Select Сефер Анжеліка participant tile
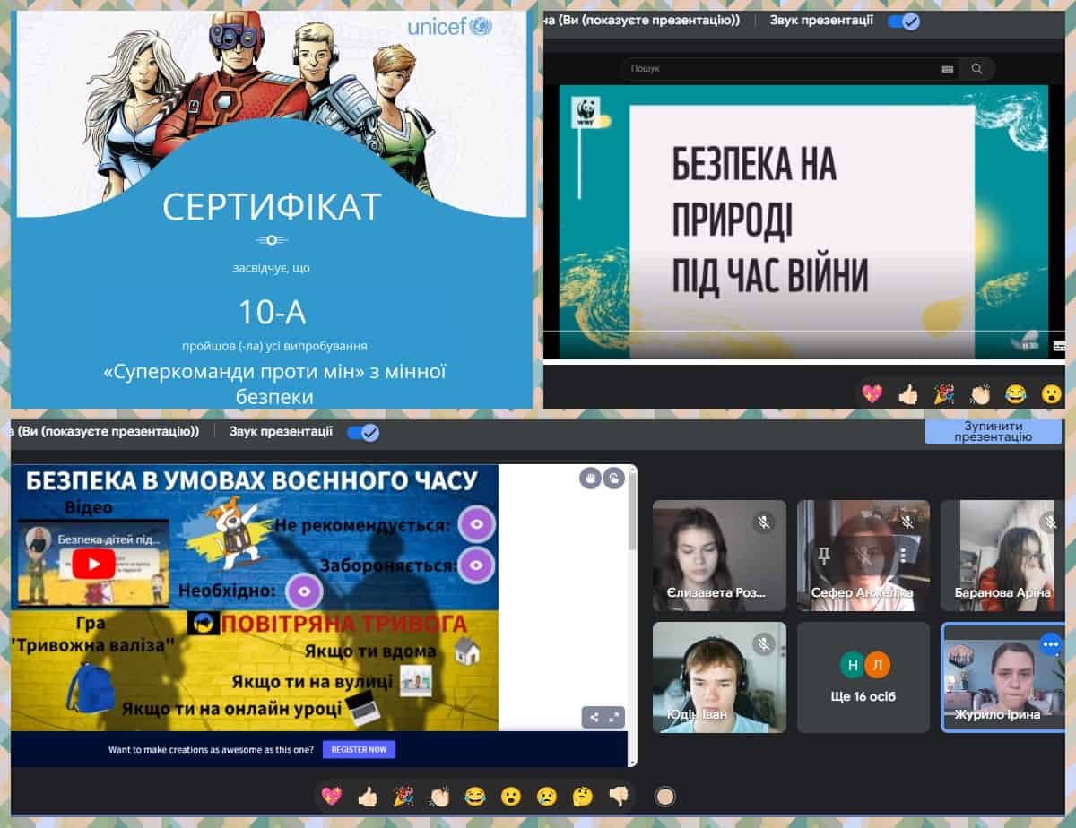1076x828 pixels. (x=863, y=556)
